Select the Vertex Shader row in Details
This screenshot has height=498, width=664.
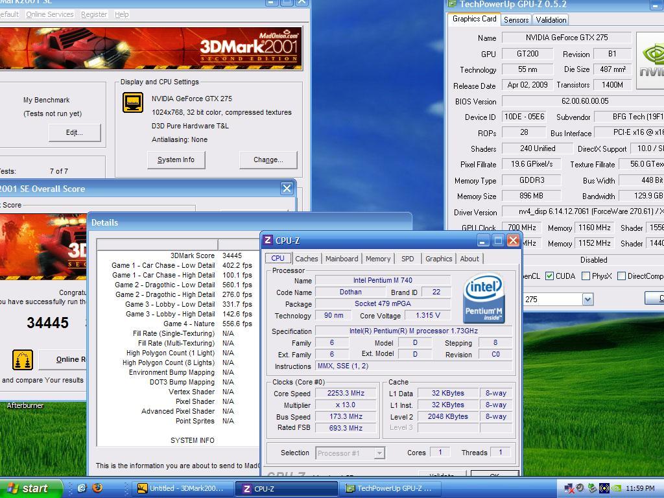click(178, 392)
